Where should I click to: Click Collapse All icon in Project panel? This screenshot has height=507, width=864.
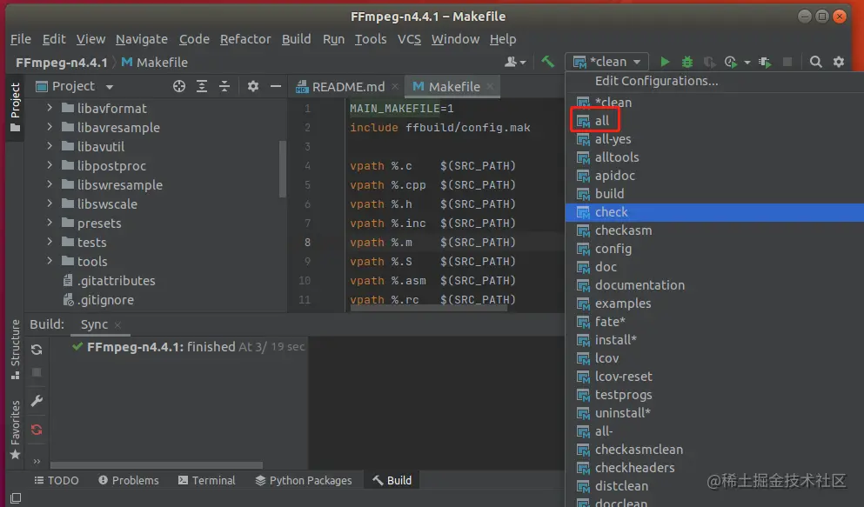coord(224,86)
